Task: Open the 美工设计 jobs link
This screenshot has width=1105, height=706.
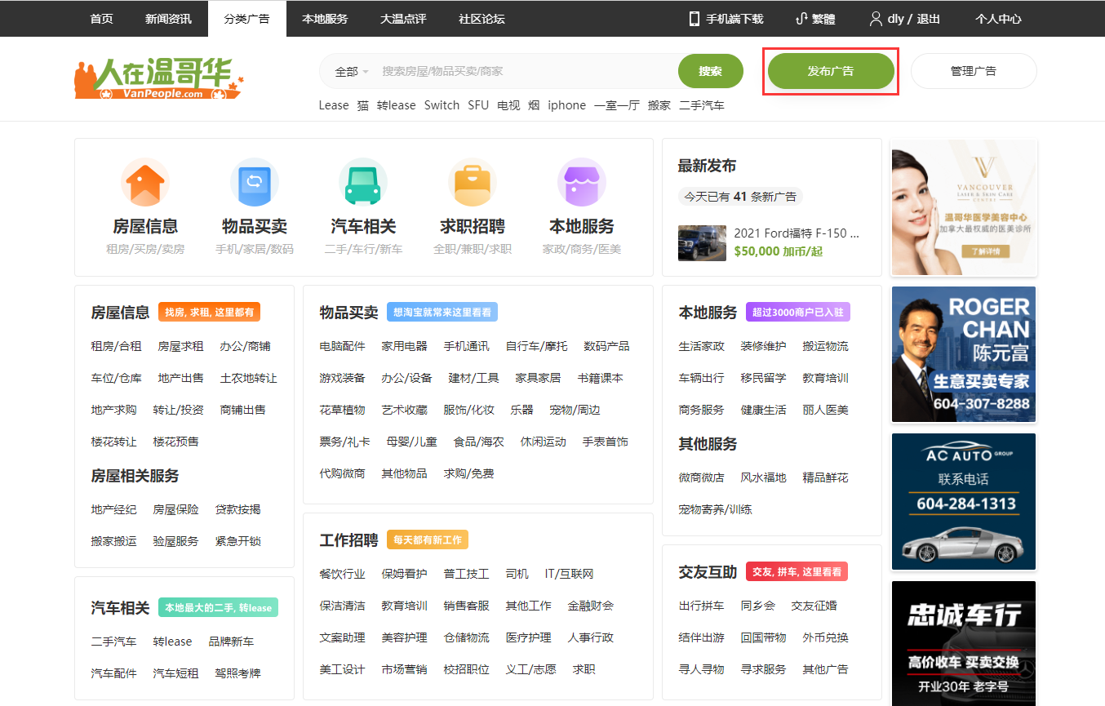Action: tap(342, 669)
